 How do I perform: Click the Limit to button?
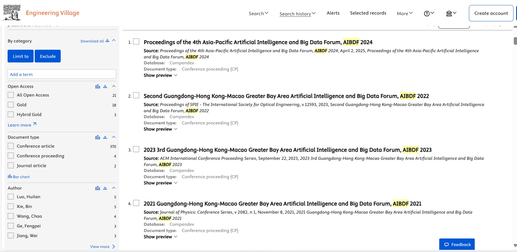pos(21,56)
